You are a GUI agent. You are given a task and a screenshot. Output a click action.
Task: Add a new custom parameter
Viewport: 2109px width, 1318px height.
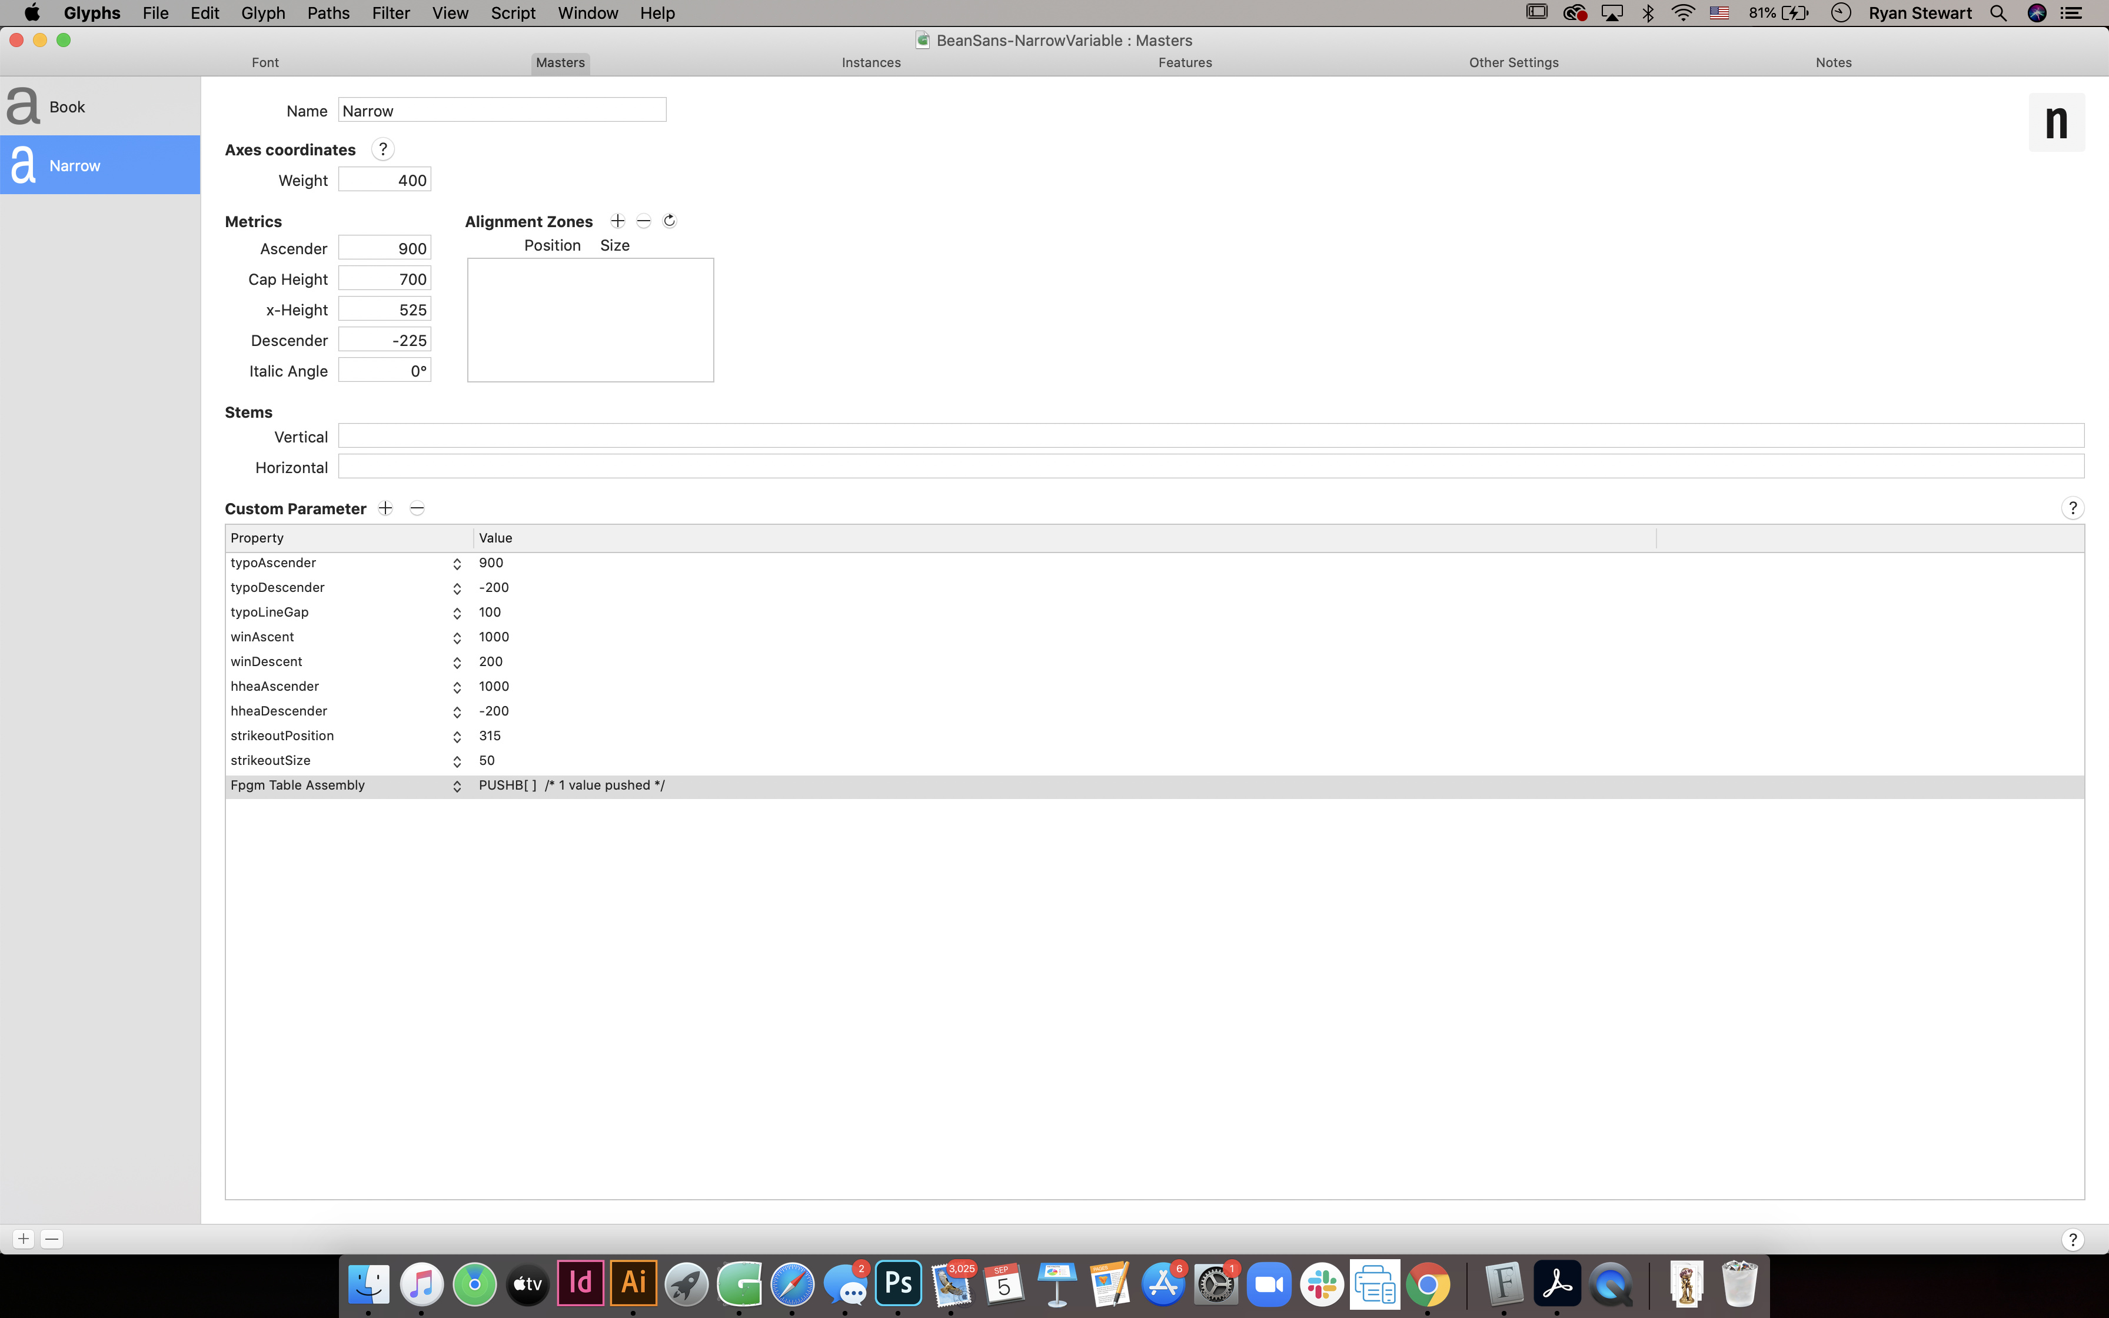(x=385, y=508)
